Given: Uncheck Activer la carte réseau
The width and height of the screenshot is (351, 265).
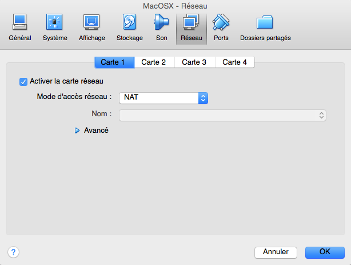Looking at the screenshot, I should tap(23, 82).
